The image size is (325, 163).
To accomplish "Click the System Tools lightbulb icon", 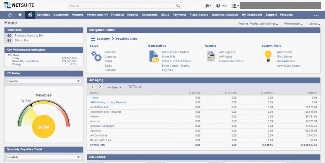I will pos(268,56).
